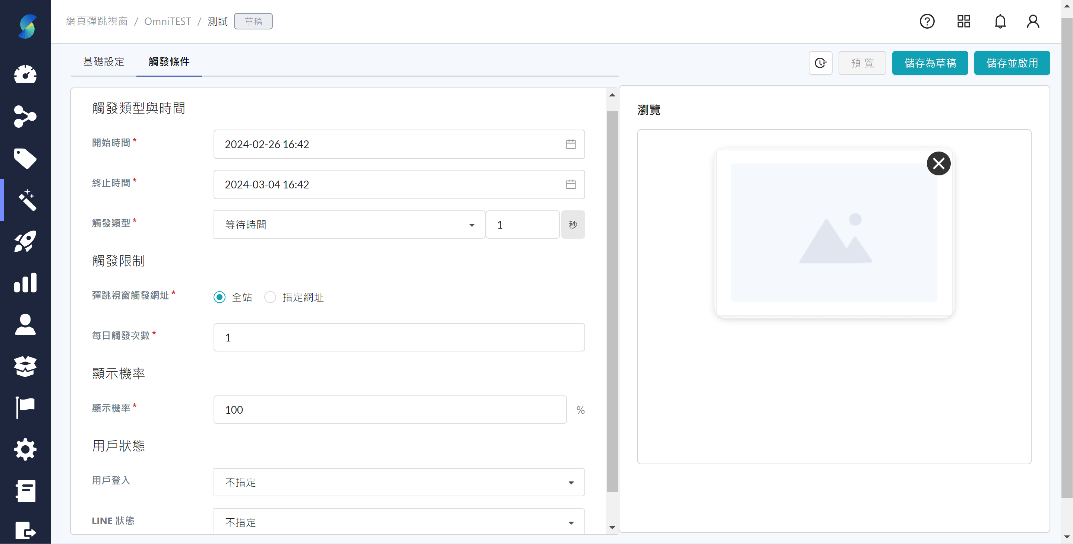
Task: Click the placeholder image in preview
Action: coord(834,233)
